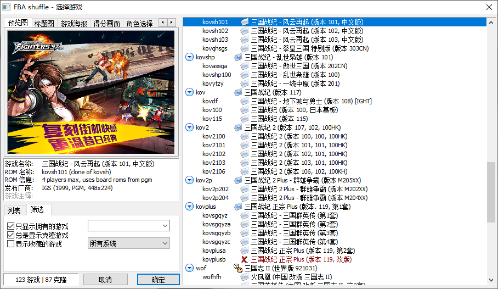
Task: Click the 取消 button
Action: [105, 280]
